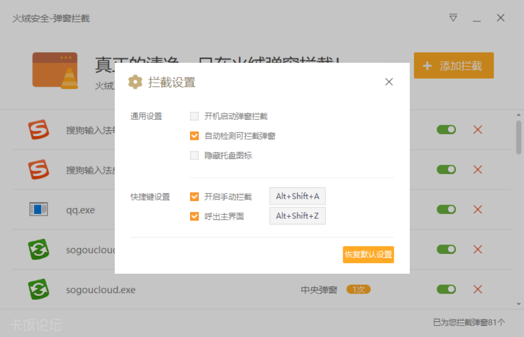Click the 通用设置 section label
The width and height of the screenshot is (524, 337).
click(146, 117)
